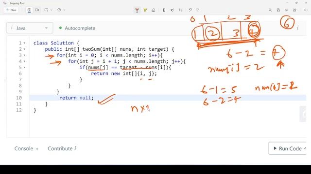
Task: Click the 'twoSum' method name on line 2
Action: (91, 49)
